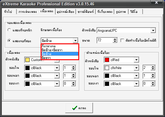Open the รูปภาพ tab
This screenshot has width=165, height=117.
[121, 11]
